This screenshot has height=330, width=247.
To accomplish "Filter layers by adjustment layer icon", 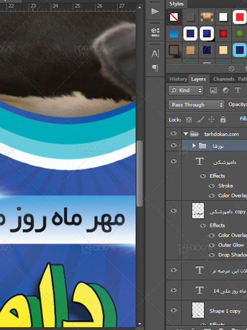I will [x=226, y=90].
